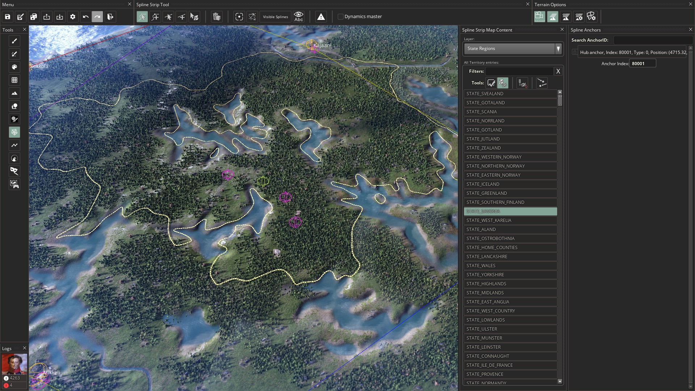695x391 pixels.
Task: Select STATE_ICELAND entry in the list
Action: click(510, 184)
